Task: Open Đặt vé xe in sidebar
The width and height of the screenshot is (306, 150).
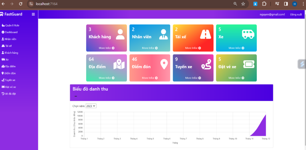Action: tap(9, 87)
